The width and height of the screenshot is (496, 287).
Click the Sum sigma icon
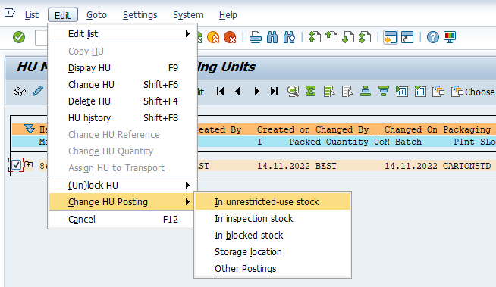pos(311,92)
